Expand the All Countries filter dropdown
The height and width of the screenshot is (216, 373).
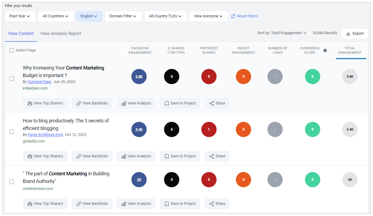(x=56, y=16)
